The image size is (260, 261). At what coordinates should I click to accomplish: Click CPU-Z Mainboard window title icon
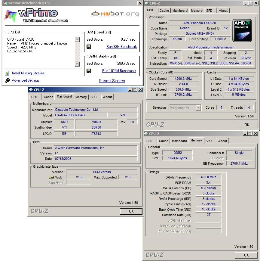coord(31,90)
